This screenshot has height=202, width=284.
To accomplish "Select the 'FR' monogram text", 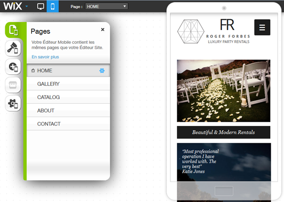I will pyautogui.click(x=227, y=25).
